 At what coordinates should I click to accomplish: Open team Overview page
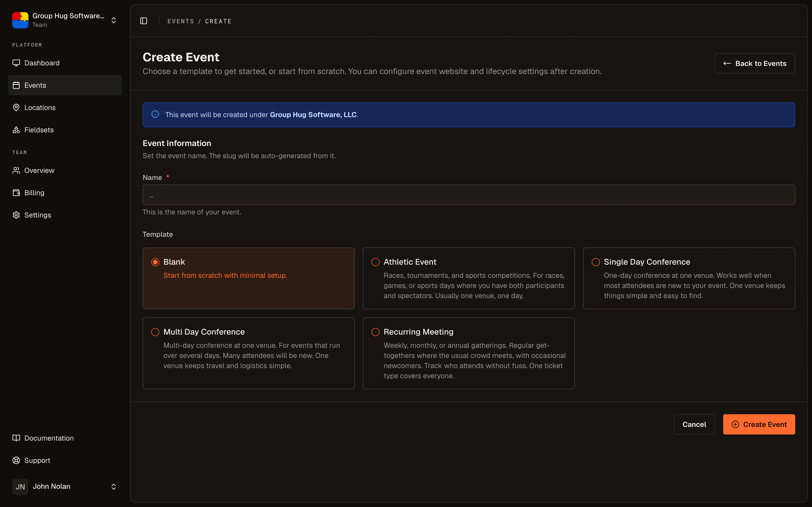click(65, 170)
